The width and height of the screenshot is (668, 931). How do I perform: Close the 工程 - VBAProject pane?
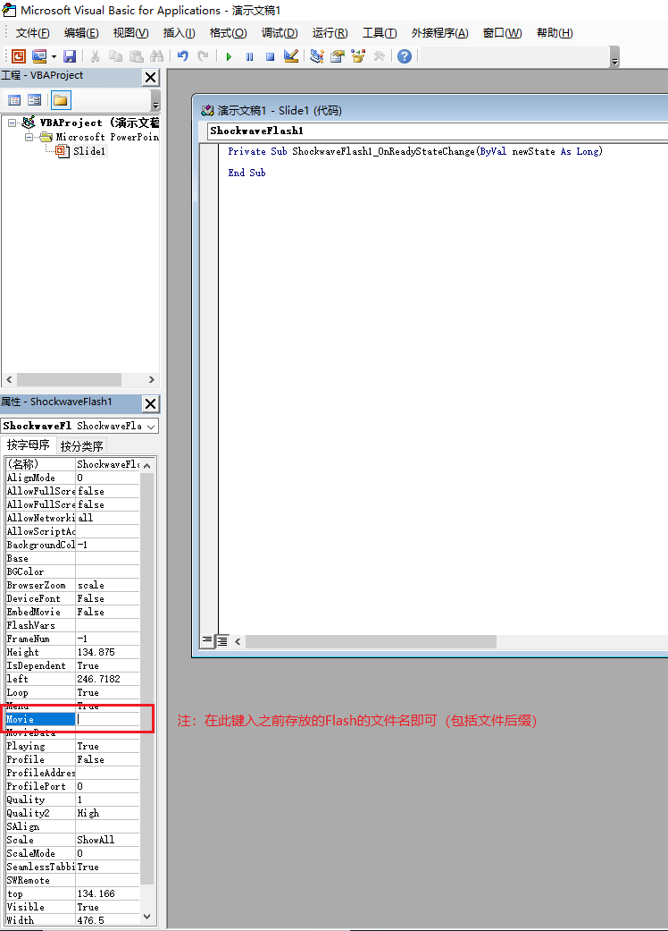pyautogui.click(x=151, y=77)
